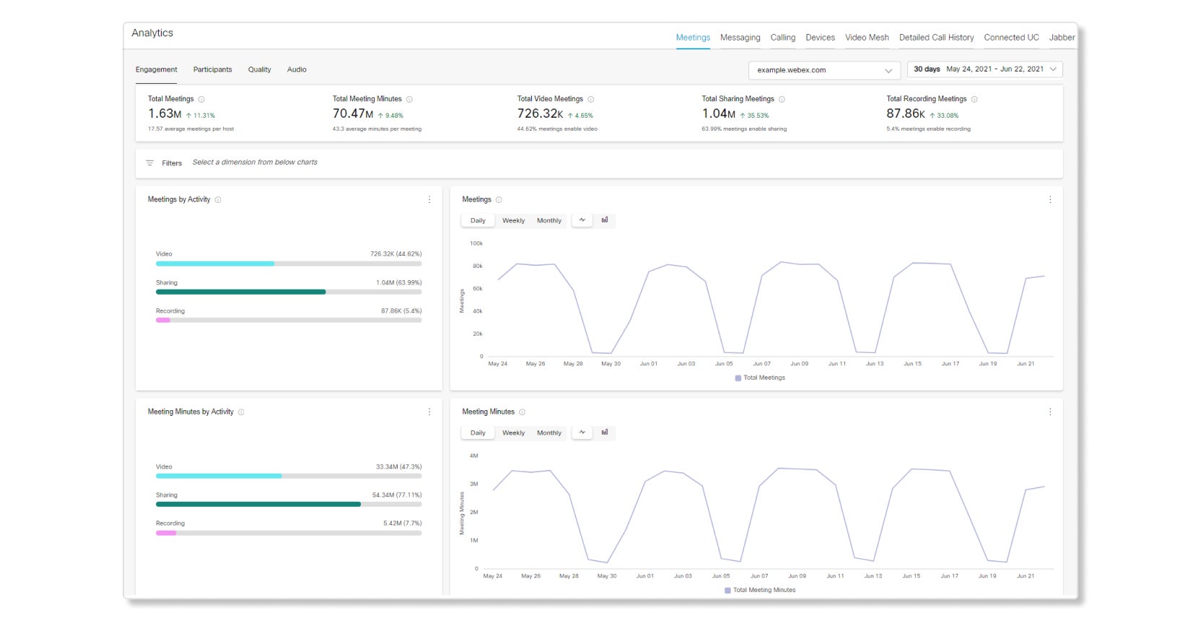This screenshot has height=621, width=1201.
Task: Select Weekly in the Meetings chart
Action: point(514,221)
